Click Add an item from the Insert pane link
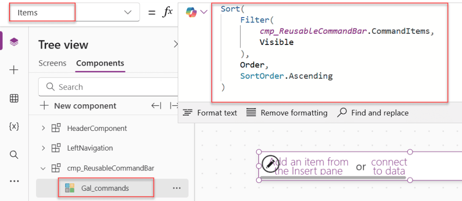The width and height of the screenshot is (462, 201). click(x=309, y=166)
